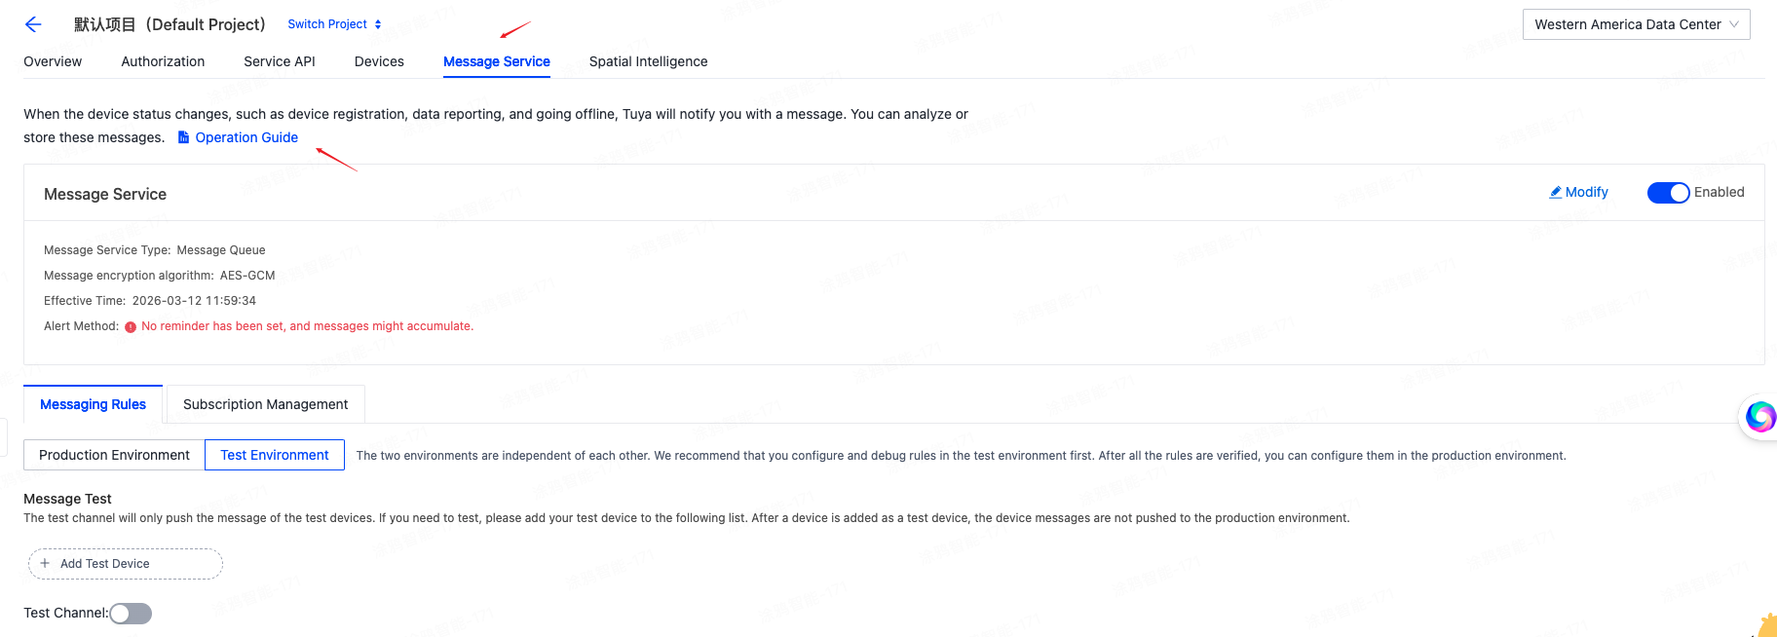
Task: Click the Operation Guide document icon
Action: (183, 137)
